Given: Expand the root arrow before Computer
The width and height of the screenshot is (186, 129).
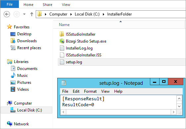Looking at the screenshot, I should pyautogui.click(x=46, y=14).
